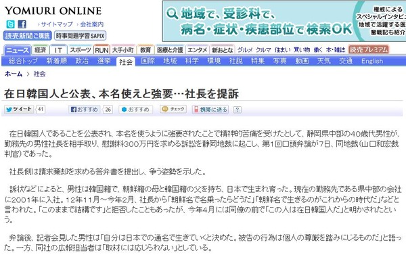Open the サイトマップ link
Viewport: 406px width, 257px height.
57,24
